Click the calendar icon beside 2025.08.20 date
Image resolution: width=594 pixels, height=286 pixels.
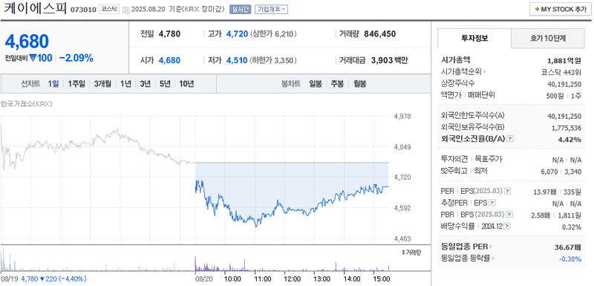(126, 10)
